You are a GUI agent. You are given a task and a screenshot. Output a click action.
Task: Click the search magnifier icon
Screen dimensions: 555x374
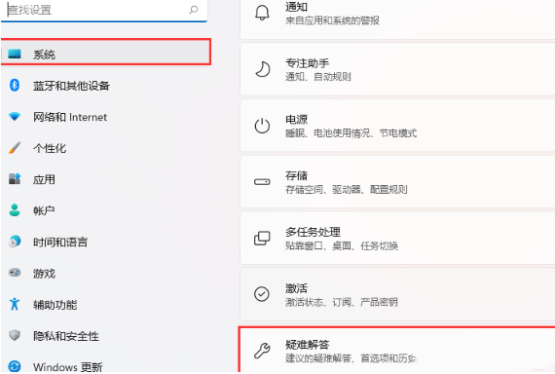click(193, 10)
